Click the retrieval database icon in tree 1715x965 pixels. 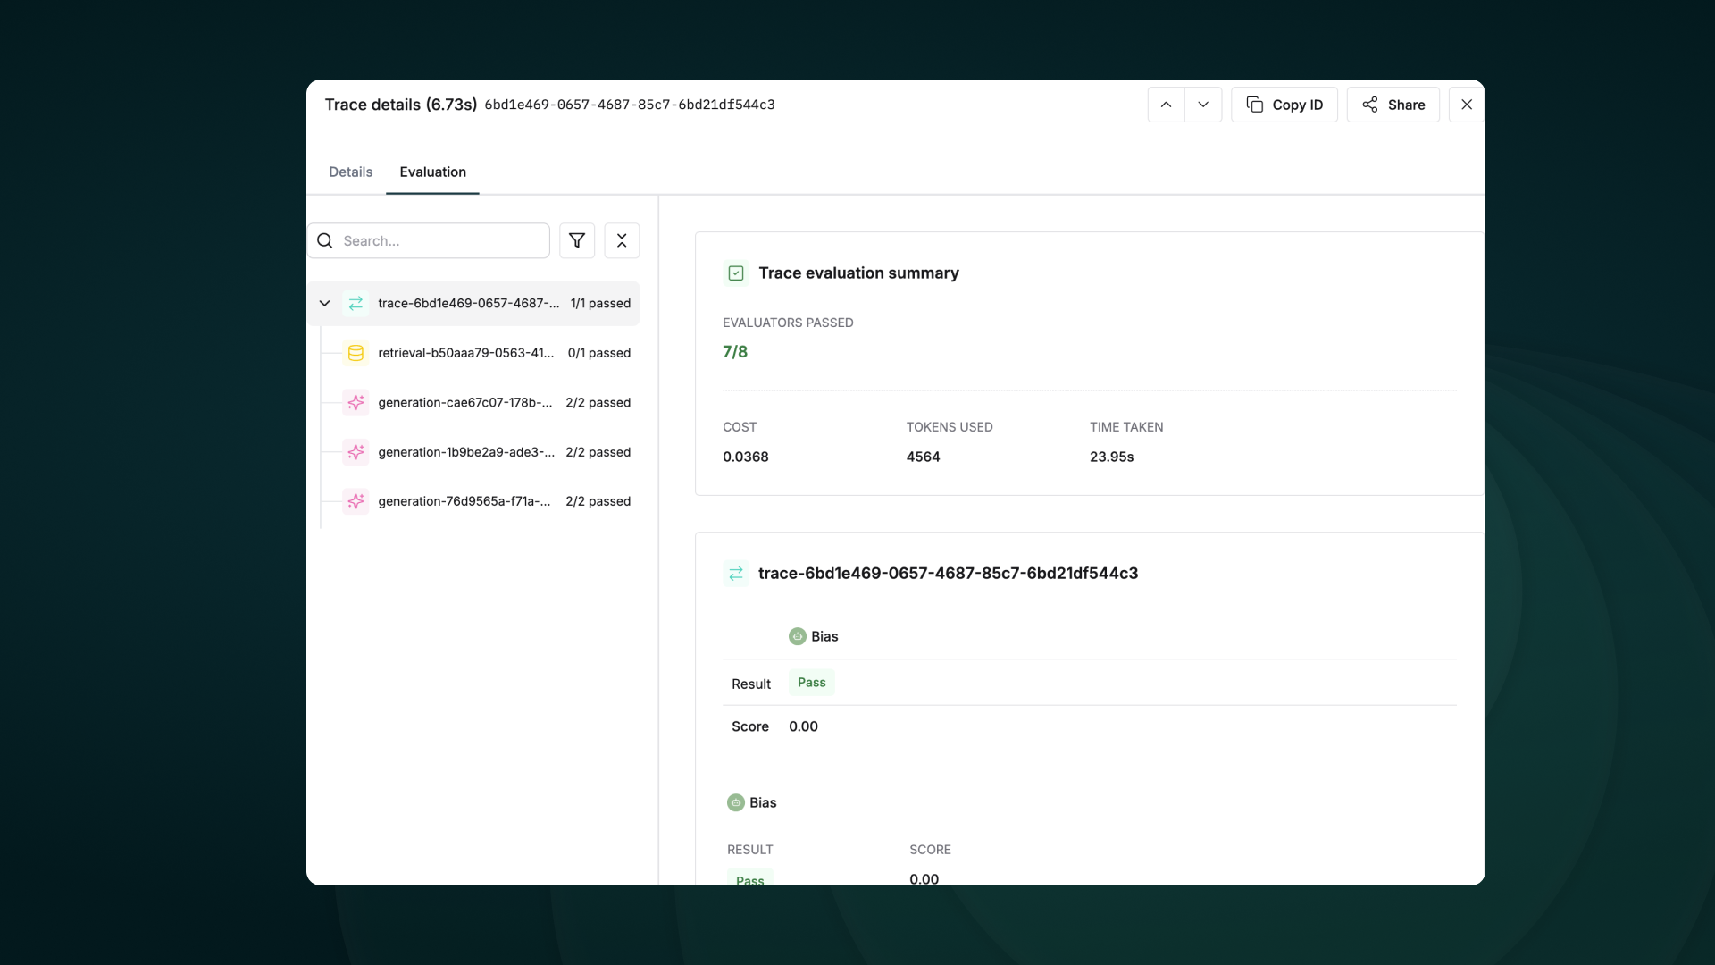coord(356,353)
